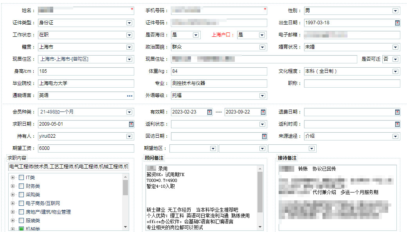The height and width of the screenshot is (232, 407).
Task: Open the 来源途径 dropdown showing 介绍
Action: 395,136
